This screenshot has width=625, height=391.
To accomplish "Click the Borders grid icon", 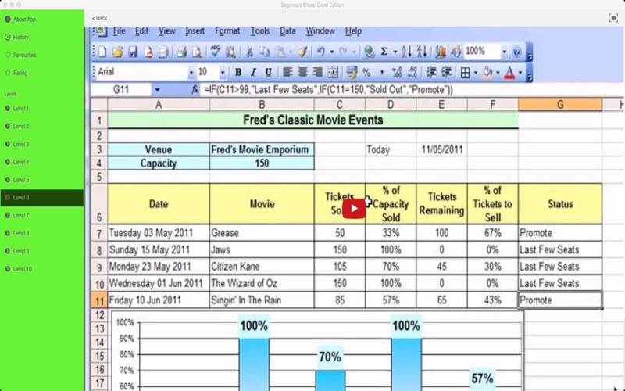I will click(x=465, y=73).
